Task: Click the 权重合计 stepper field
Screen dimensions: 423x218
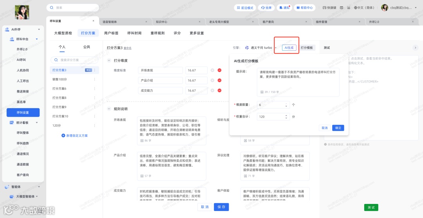Action: click(273, 116)
